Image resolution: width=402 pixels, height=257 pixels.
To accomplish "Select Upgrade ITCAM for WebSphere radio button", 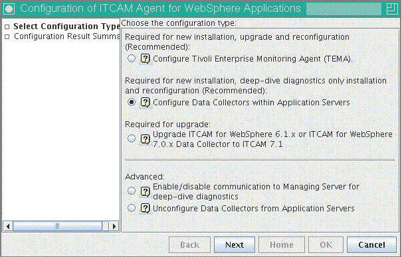I will pos(132,138).
